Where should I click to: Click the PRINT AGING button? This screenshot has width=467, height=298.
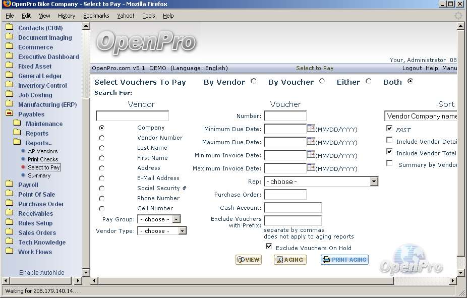point(344,260)
